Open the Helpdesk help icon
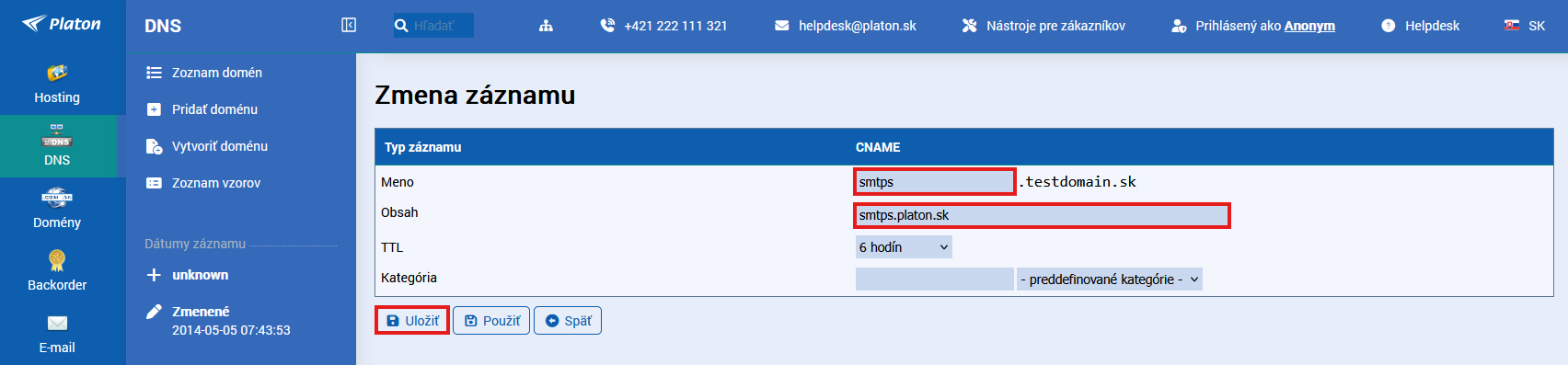This screenshot has height=365, width=1568. coord(1389,26)
